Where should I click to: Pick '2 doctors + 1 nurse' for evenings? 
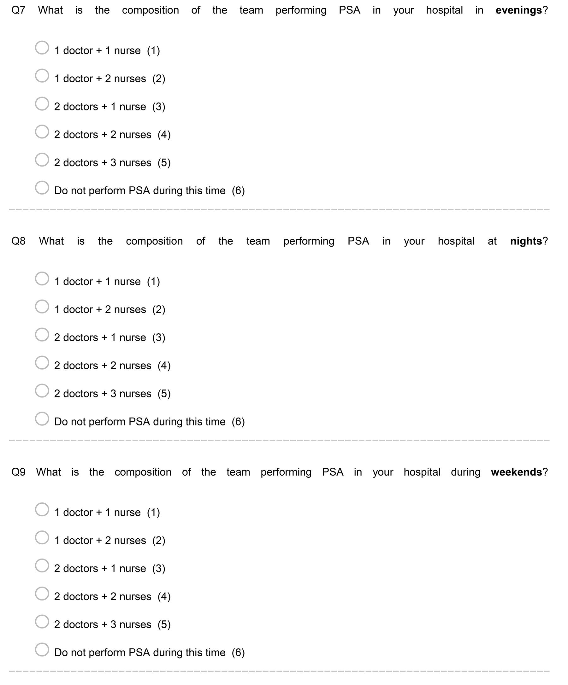point(42,104)
